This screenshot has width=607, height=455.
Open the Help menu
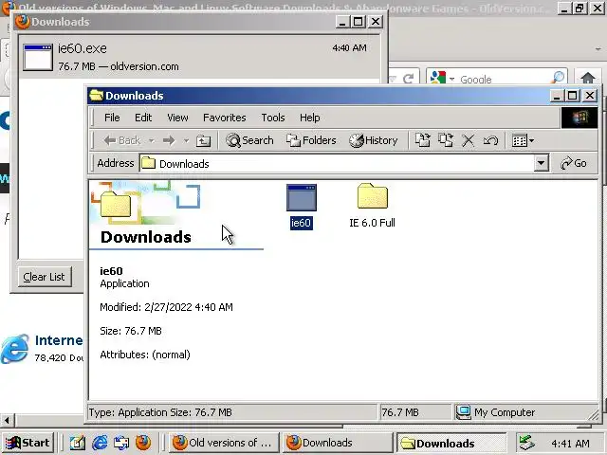310,118
